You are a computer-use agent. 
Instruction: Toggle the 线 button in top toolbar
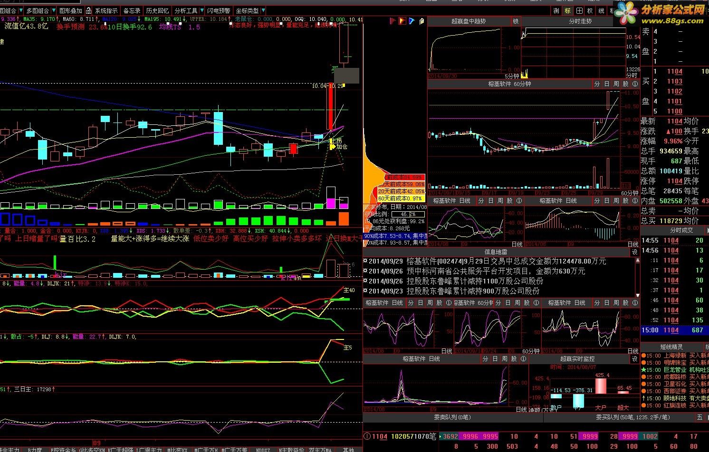pos(602,10)
